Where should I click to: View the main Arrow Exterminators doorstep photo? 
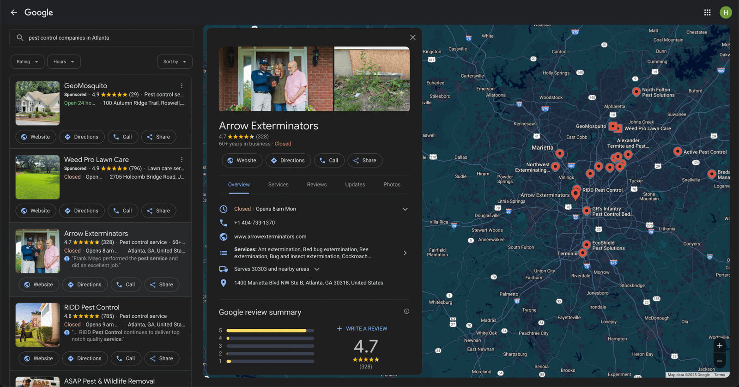point(276,79)
